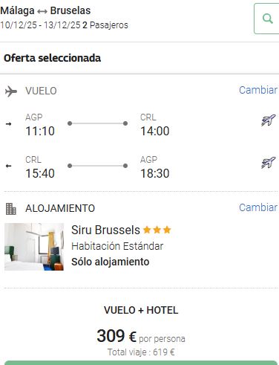Click the outbound right arrow icon
Viewport: 279px width, 365px height.
coord(8,123)
